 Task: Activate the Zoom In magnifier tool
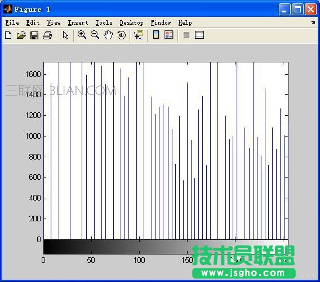click(82, 35)
